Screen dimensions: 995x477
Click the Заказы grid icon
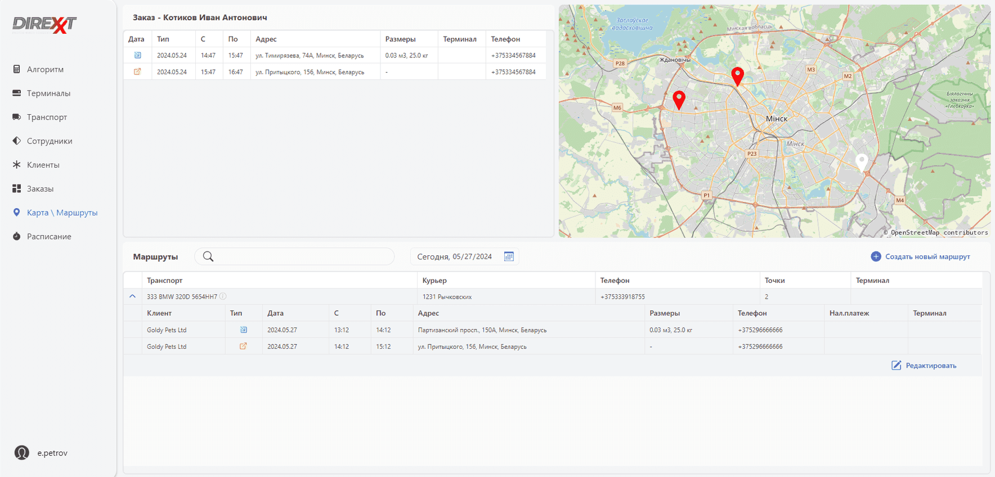tap(16, 188)
